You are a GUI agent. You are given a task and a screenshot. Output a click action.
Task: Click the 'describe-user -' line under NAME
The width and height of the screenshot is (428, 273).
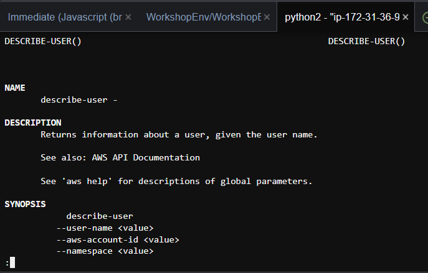tap(79, 99)
